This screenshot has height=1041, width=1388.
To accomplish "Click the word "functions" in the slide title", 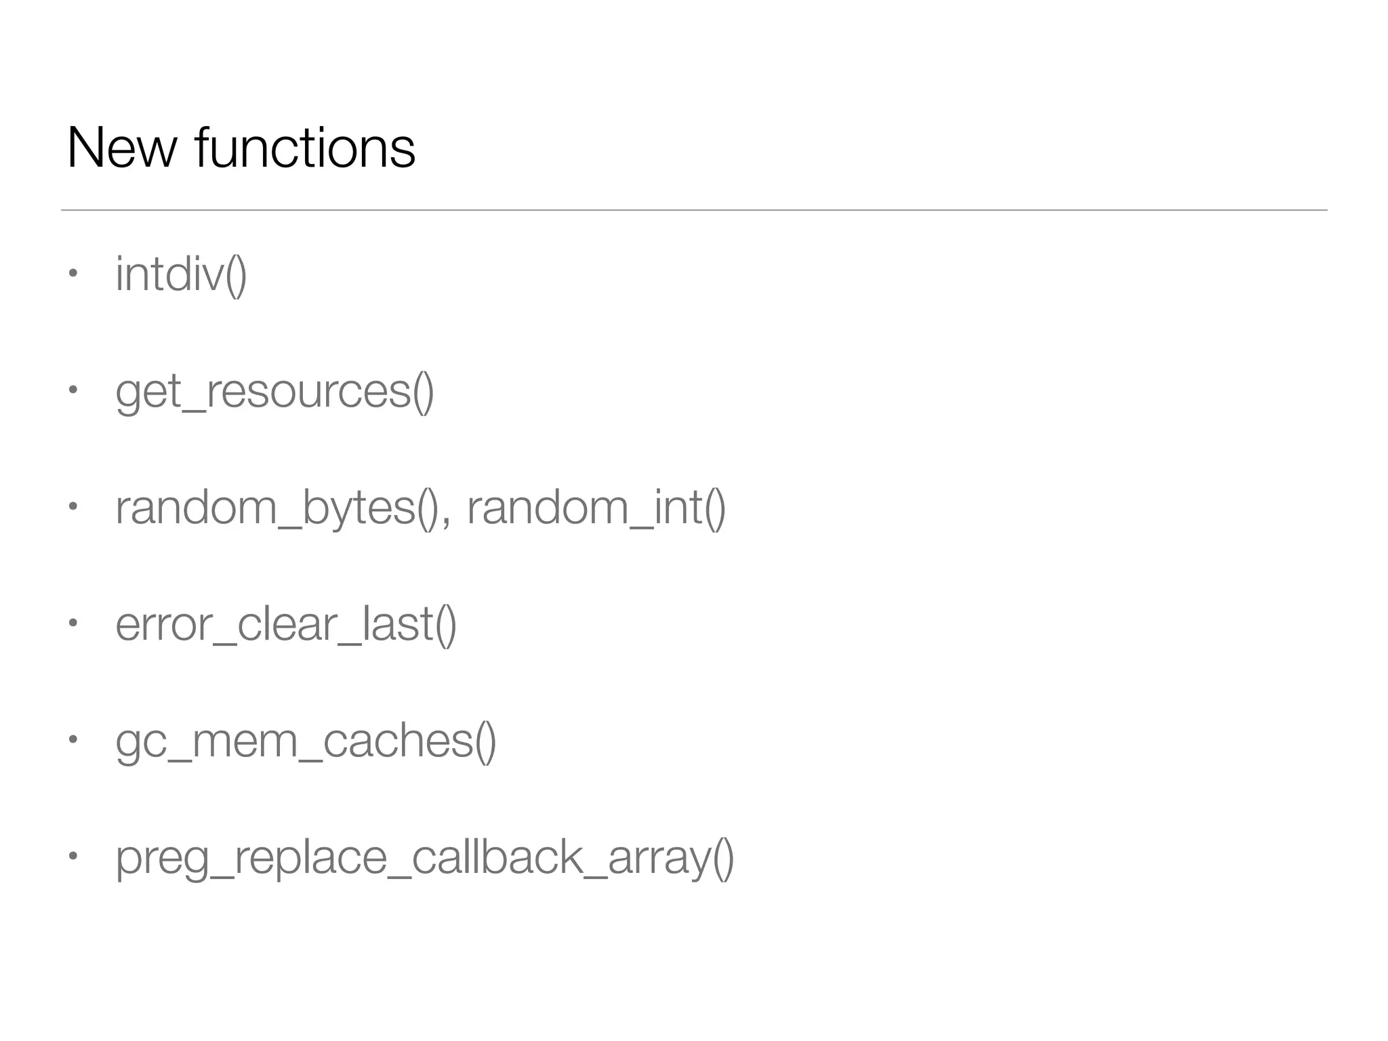I will click(x=304, y=148).
